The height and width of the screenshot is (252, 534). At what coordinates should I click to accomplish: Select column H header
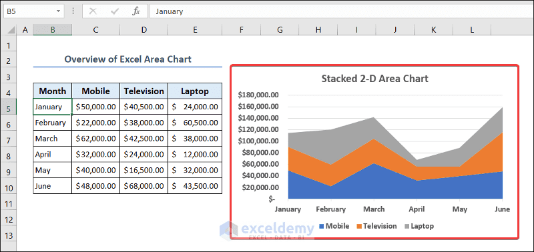pos(318,30)
